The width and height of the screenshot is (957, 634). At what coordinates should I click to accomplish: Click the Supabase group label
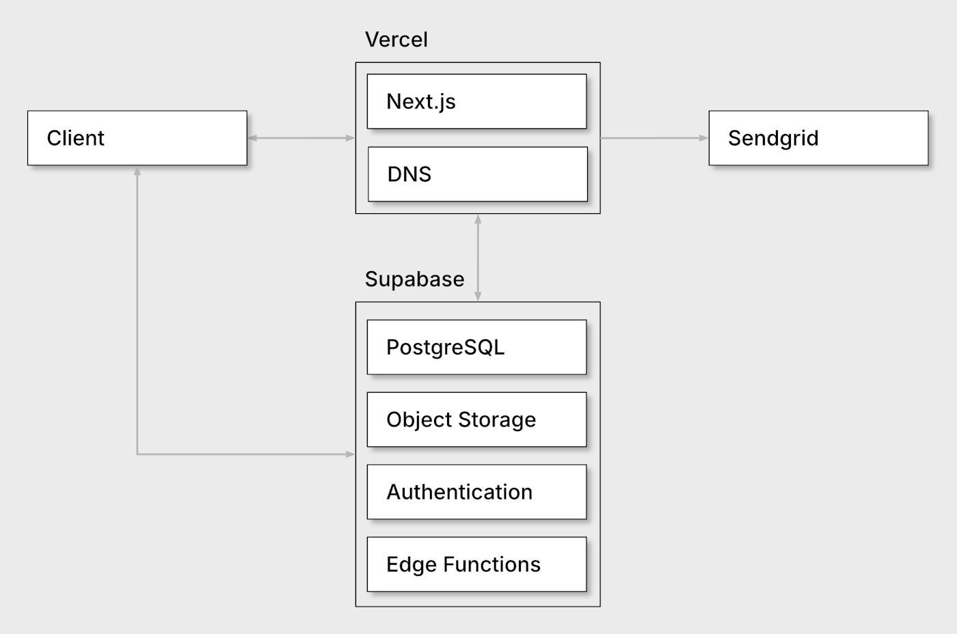pyautogui.click(x=414, y=279)
